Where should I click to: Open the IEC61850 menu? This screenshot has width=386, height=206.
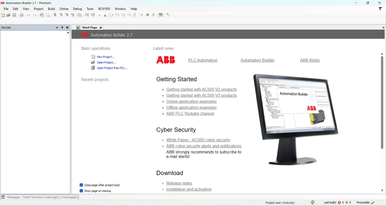[x=104, y=9]
